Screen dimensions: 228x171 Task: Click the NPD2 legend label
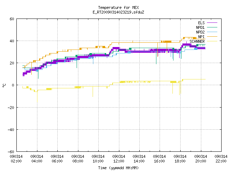pyautogui.click(x=200, y=32)
